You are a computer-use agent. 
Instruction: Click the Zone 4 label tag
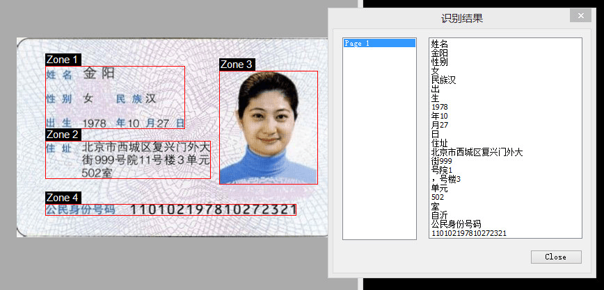pos(63,198)
